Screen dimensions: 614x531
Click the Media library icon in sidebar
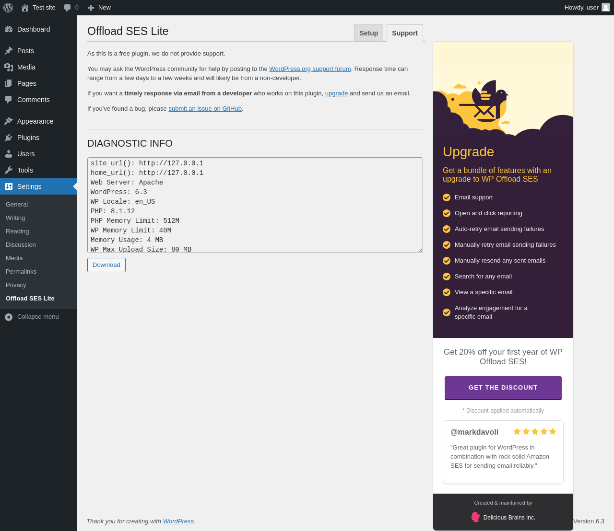pos(9,67)
